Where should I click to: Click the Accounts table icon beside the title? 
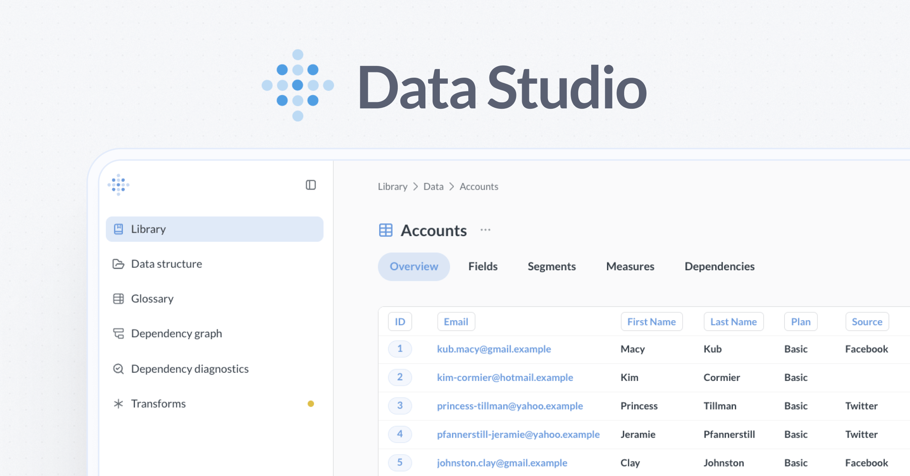(x=386, y=230)
